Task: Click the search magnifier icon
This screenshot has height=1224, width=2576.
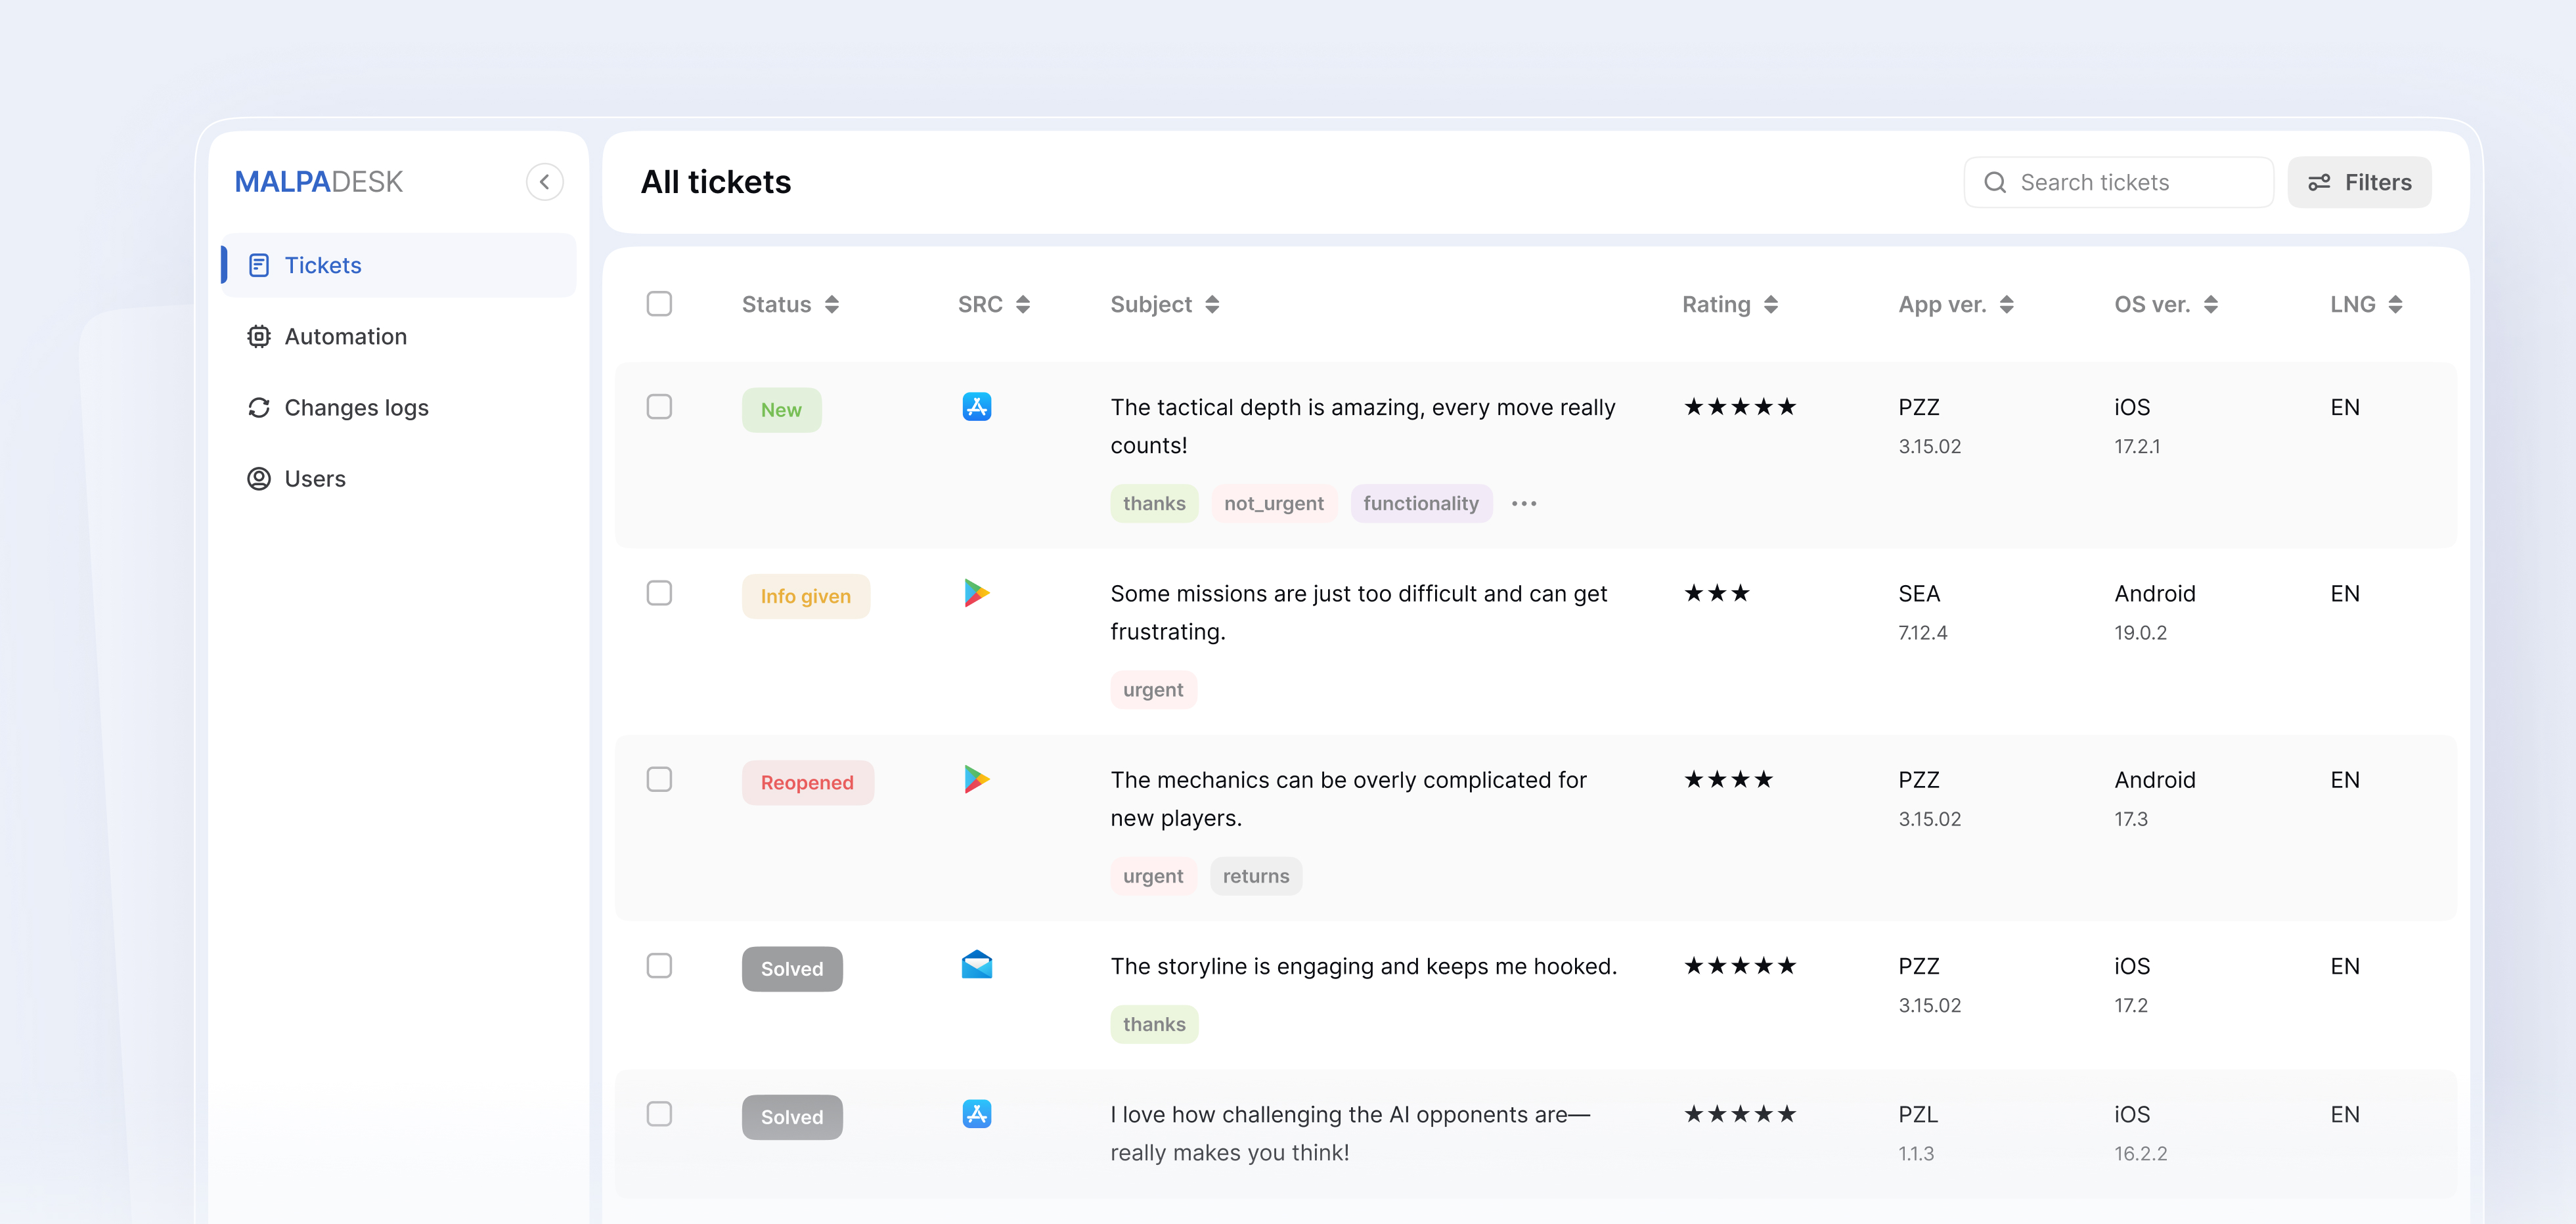Action: (1995, 182)
